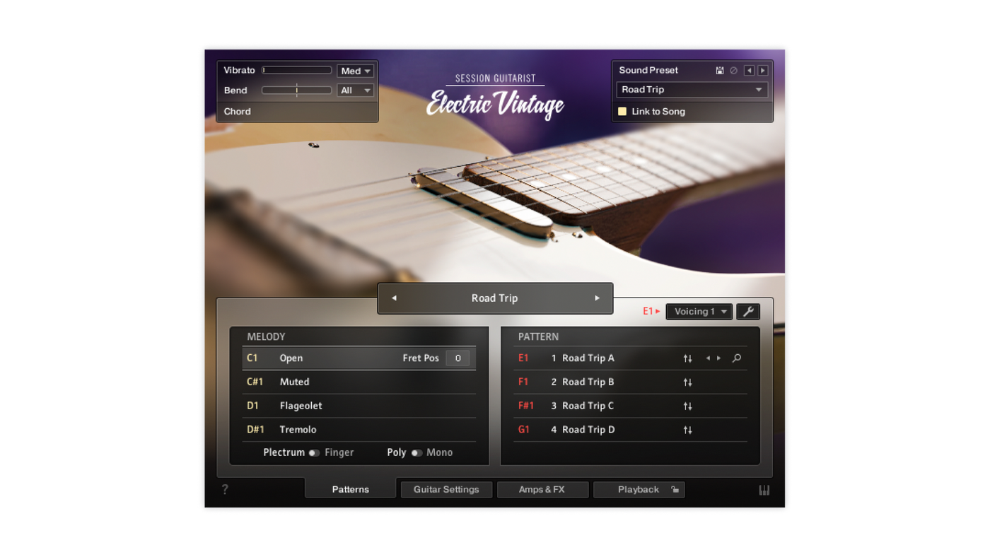Select pattern 1 Road Trip A
This screenshot has width=990, height=557.
click(x=630, y=358)
